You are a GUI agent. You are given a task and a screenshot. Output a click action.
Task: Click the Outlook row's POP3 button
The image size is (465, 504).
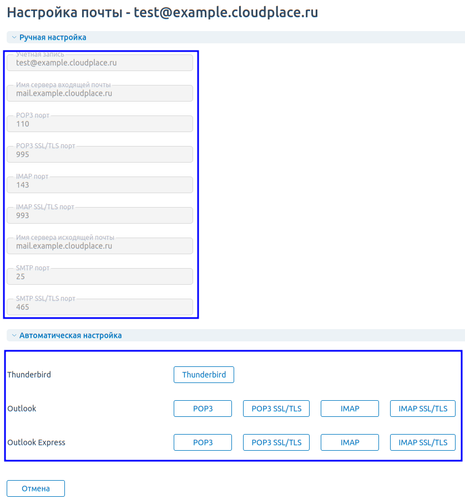pyautogui.click(x=203, y=409)
